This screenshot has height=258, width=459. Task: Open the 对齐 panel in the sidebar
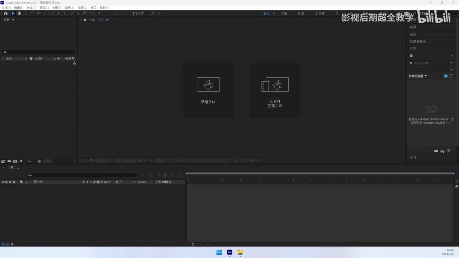point(413,49)
